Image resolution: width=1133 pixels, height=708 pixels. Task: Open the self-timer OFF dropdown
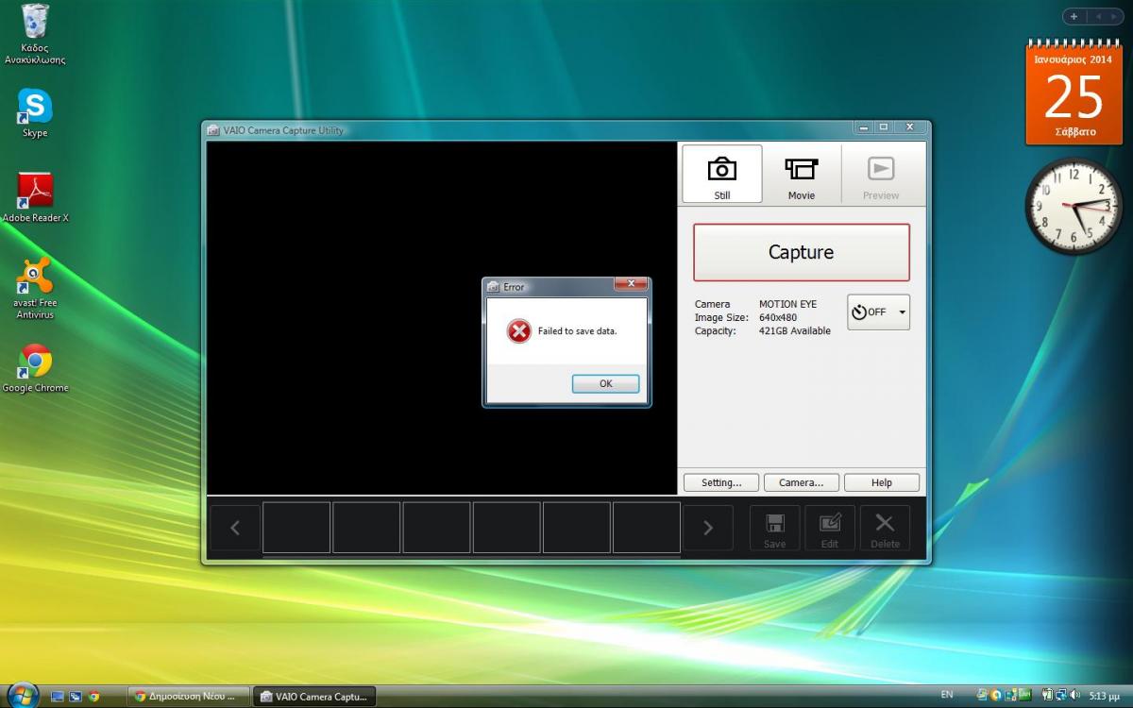878,312
